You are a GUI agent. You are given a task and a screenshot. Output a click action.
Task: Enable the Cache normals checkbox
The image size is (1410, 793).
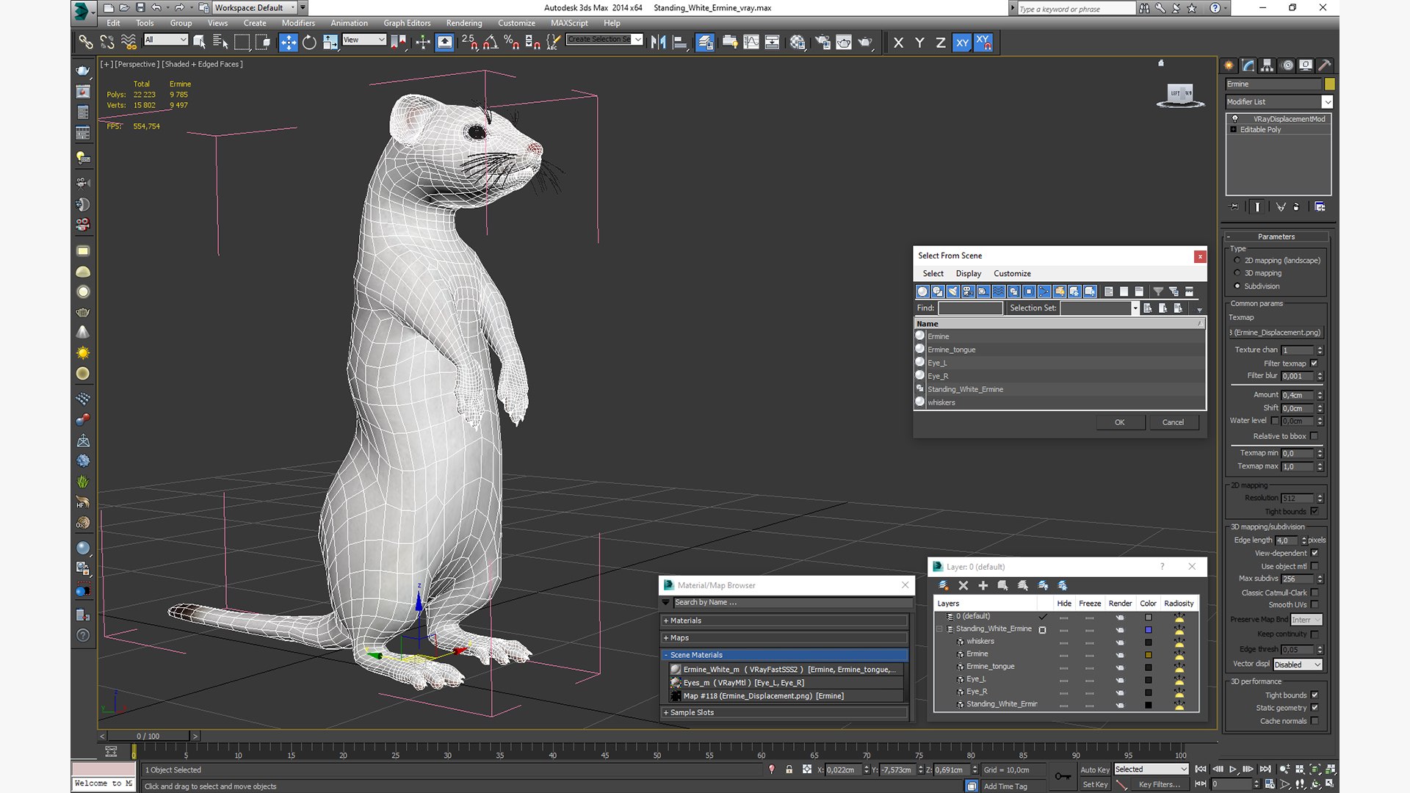[x=1315, y=721]
